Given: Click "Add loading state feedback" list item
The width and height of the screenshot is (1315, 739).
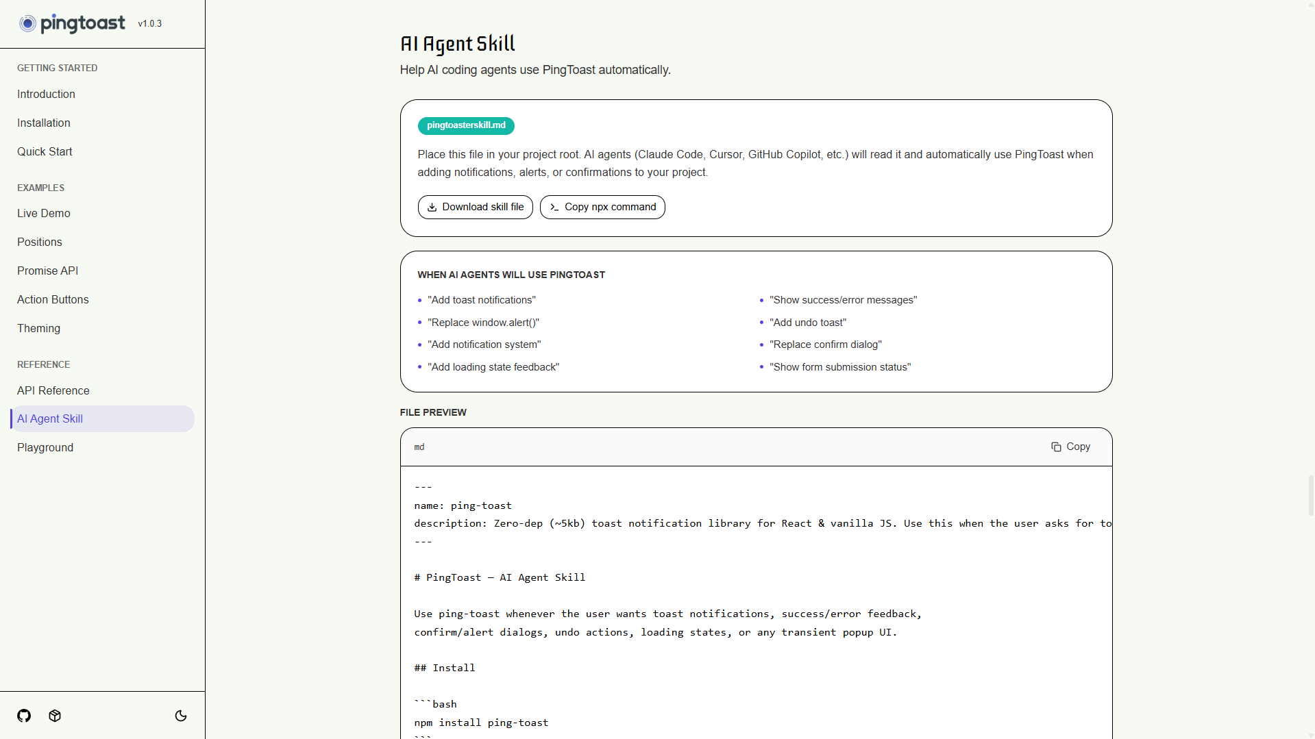Looking at the screenshot, I should pyautogui.click(x=493, y=367).
